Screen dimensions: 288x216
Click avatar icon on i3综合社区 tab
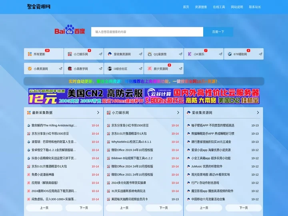click(110, 68)
